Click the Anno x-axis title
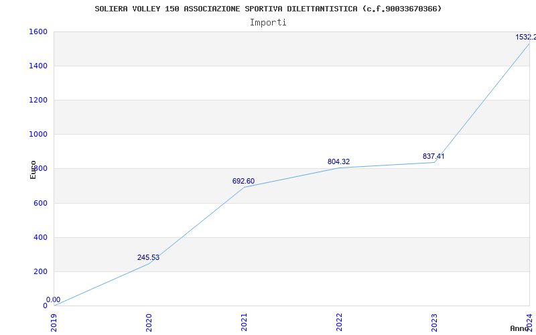This screenshot has width=536, height=335. pos(520,328)
